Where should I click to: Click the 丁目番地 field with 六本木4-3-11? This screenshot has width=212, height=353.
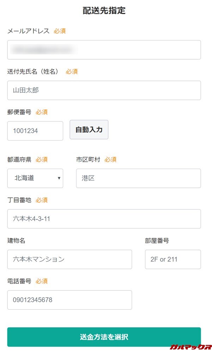click(x=104, y=219)
